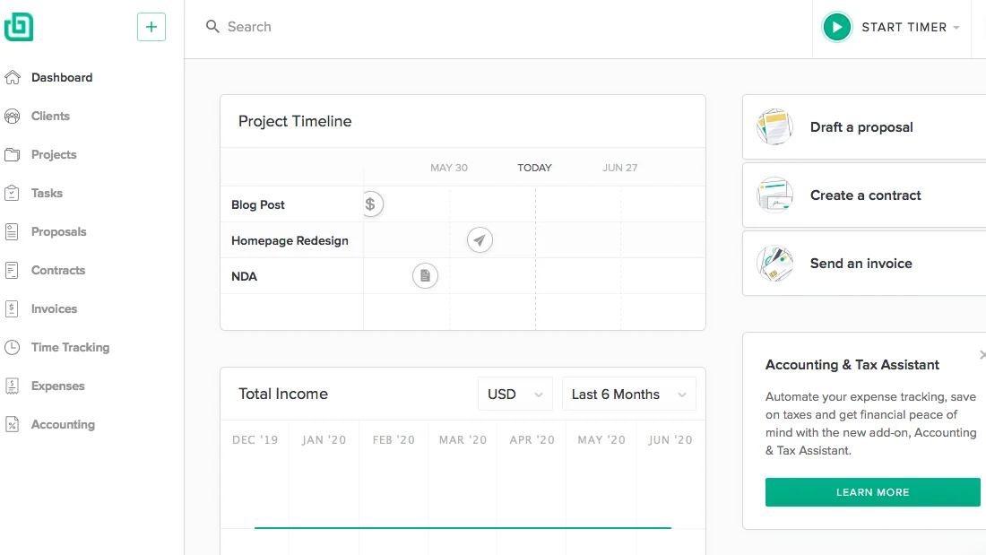
Task: Click the Accounting percent icon
Action: [13, 424]
